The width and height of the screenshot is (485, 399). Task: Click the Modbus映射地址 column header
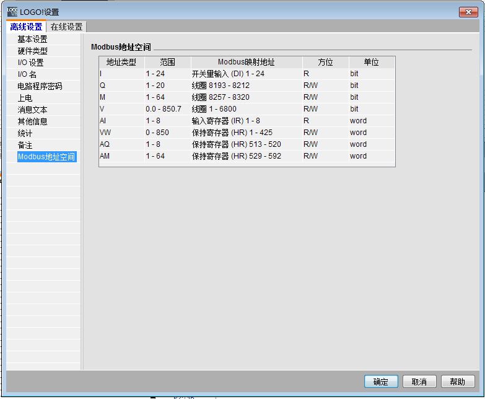click(x=247, y=62)
